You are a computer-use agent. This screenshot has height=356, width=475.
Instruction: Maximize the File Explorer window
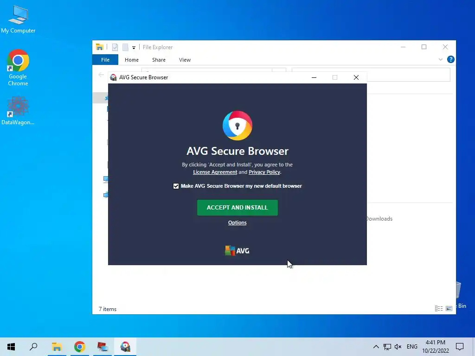(x=424, y=47)
